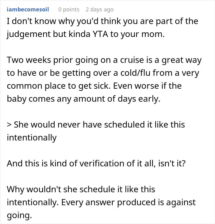Click the paragraph starting 'Two weeks prior'
The width and height of the screenshot is (215, 224).
[x=104, y=60]
